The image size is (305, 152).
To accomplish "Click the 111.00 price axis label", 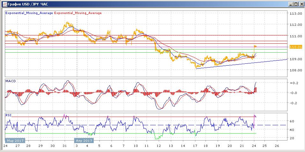I will [295, 36].
